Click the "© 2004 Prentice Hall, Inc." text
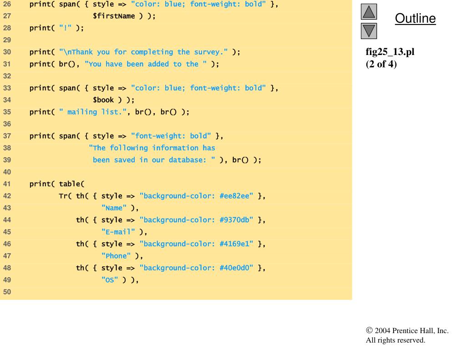This screenshot has height=349, width=466. tap(407, 331)
